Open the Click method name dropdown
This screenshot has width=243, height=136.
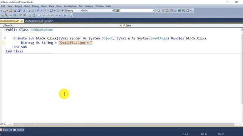tap(182, 25)
